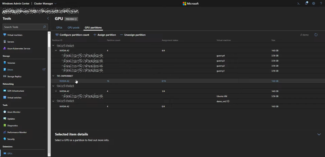
Task: Click the Security shield icon
Action: (5, 139)
